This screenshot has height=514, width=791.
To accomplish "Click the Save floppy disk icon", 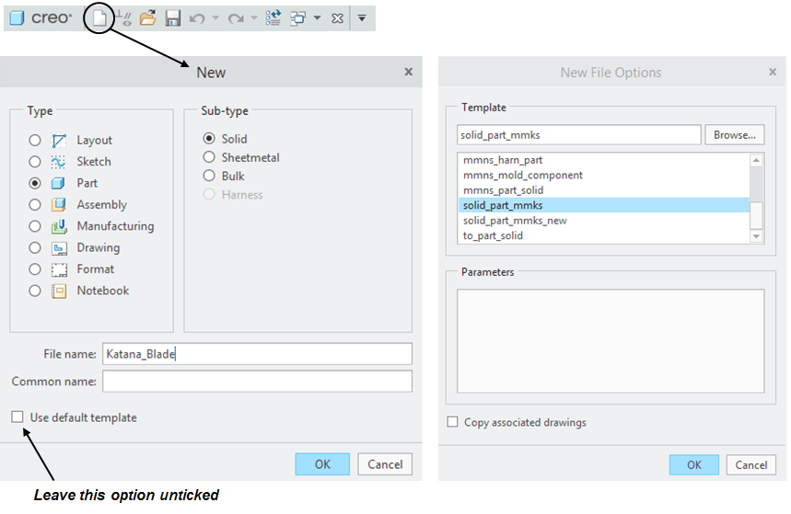I will coord(172,17).
